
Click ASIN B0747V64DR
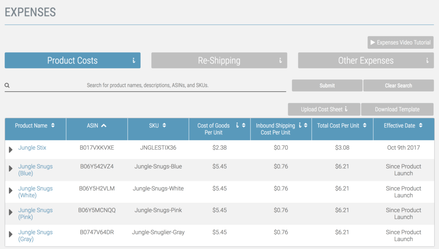(x=97, y=232)
